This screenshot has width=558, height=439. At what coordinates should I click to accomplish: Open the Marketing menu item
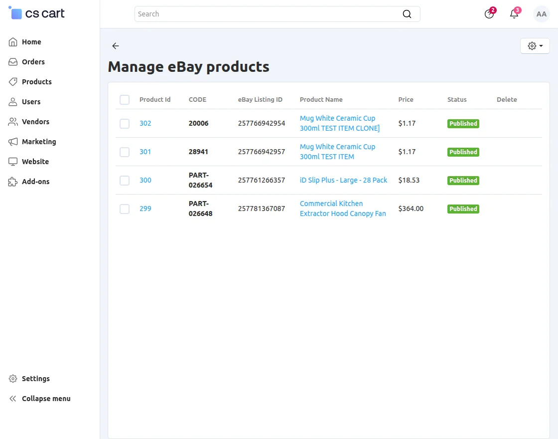39,142
